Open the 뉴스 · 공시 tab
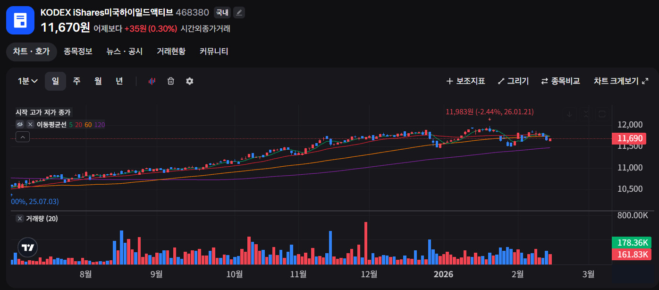659x290 pixels. coord(124,51)
